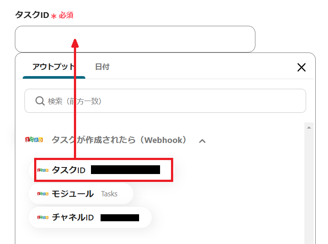Click Zoho icon on モジュール chip

(x=42, y=194)
